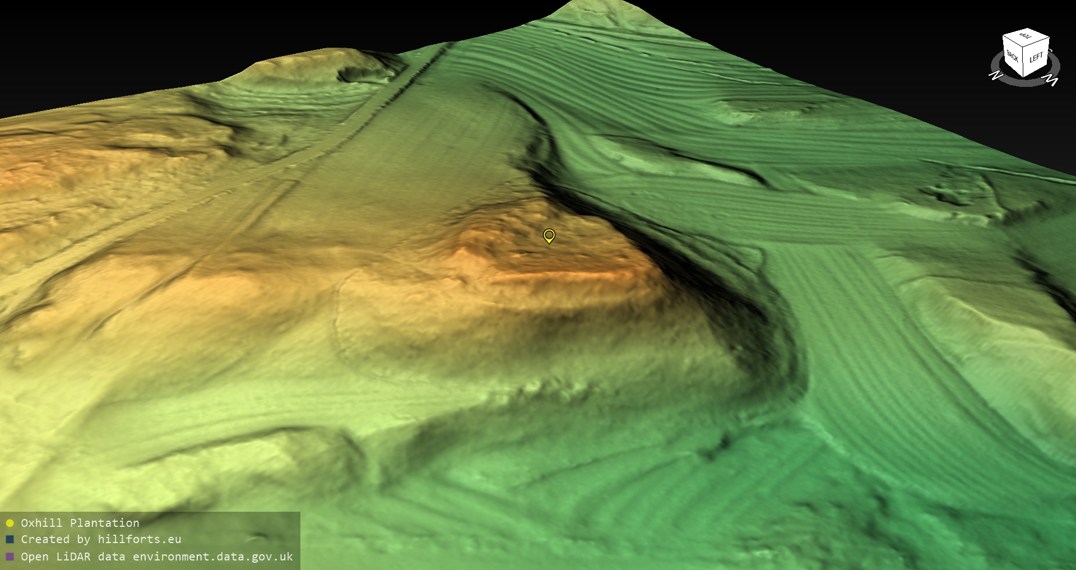Open the Created by hillforts.eu link
The width and height of the screenshot is (1076, 570).
[x=101, y=540]
